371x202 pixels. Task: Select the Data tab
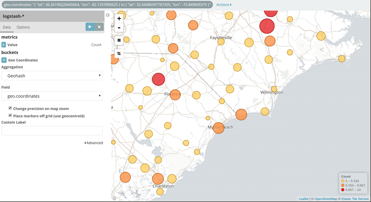[7, 27]
